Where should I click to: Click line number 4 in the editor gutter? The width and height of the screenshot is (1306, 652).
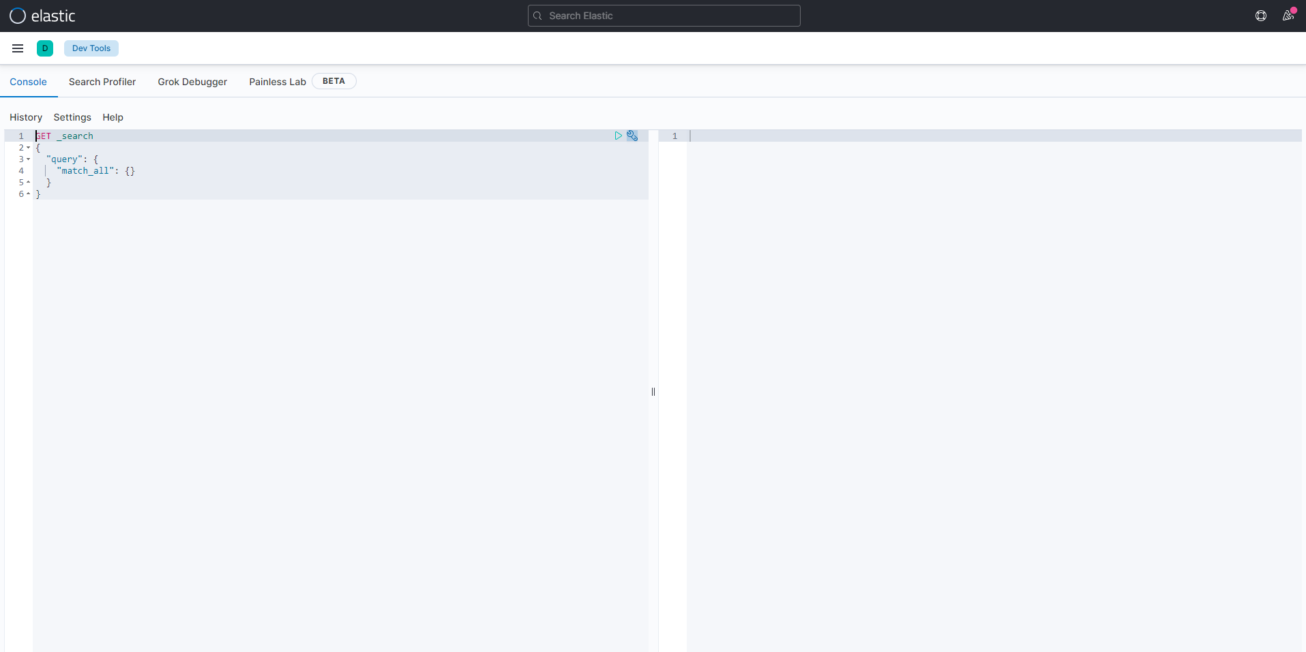tap(21, 171)
